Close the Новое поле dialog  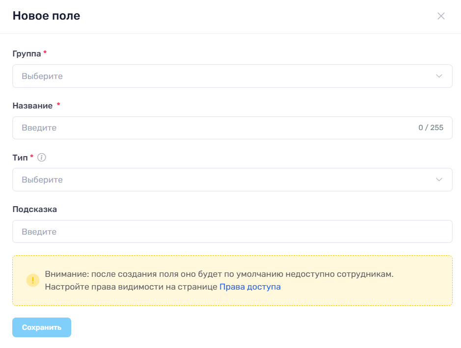pyautogui.click(x=441, y=16)
